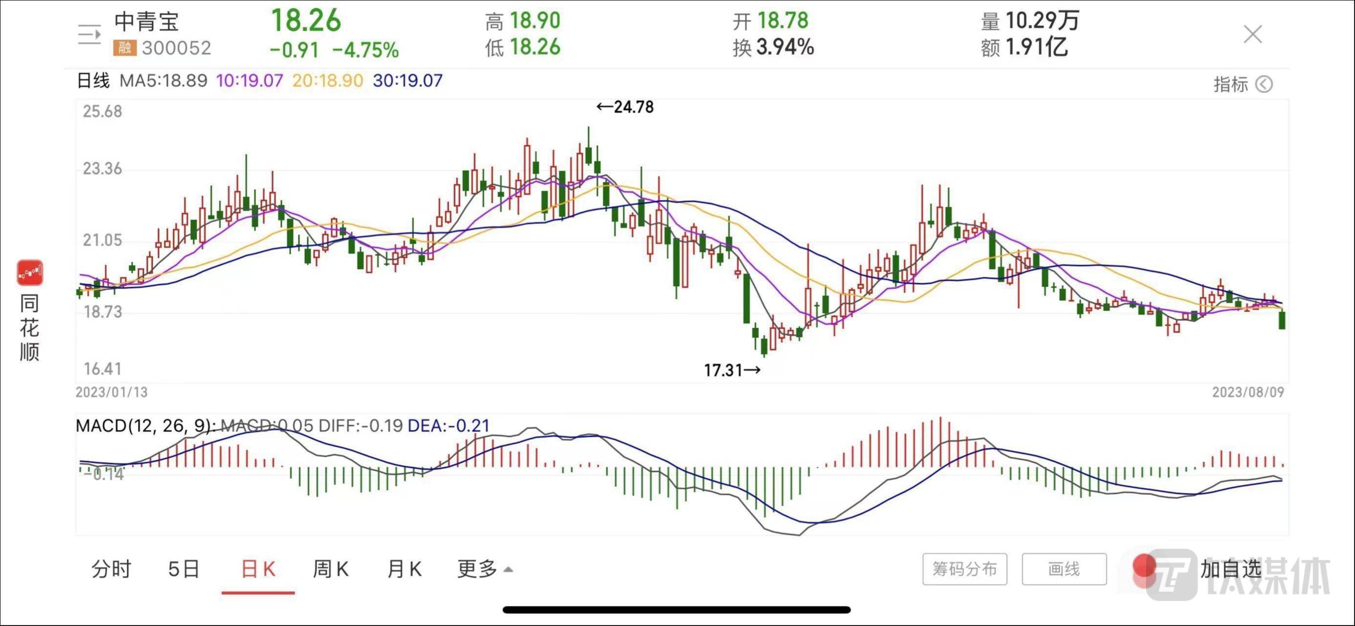Viewport: 1355px width, 626px height.
Task: Close the chart with the X icon
Action: (1252, 34)
